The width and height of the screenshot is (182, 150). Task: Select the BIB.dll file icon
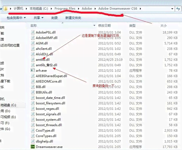pyautogui.click(x=33, y=87)
